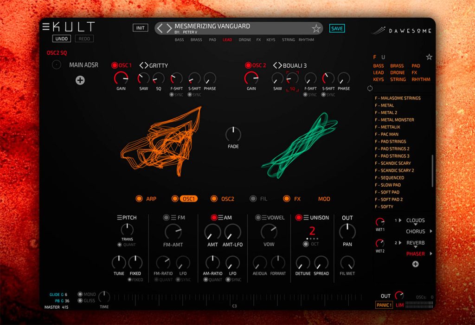
Task: Favorite the preset with the star icon
Action: [316, 28]
